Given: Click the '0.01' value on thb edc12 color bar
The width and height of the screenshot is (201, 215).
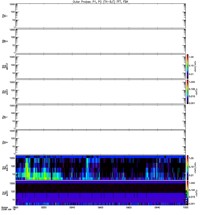Looking at the screenshot, I should [x=191, y=74].
